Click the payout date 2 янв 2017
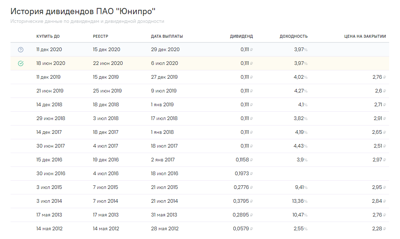Viewport: 400px width, 239px height. pyautogui.click(x=162, y=160)
